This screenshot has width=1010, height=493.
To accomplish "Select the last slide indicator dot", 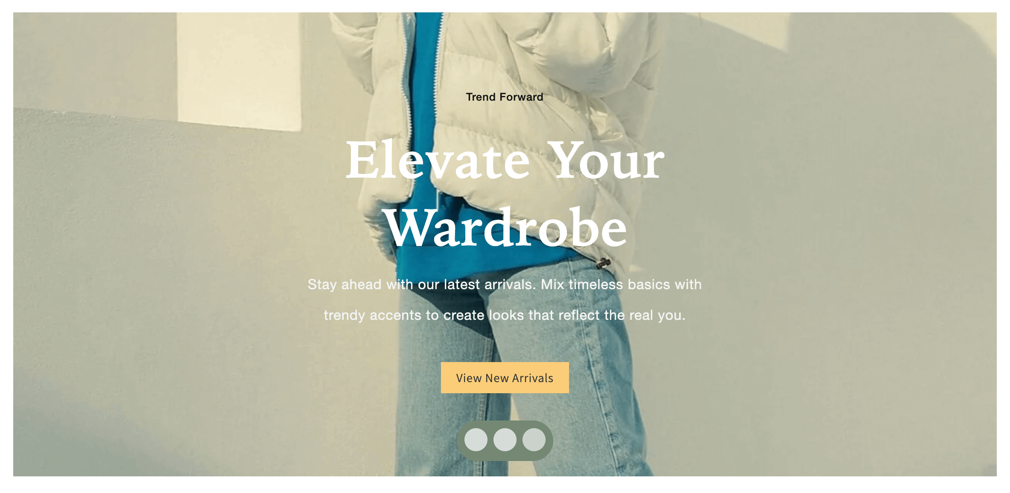I will [534, 440].
